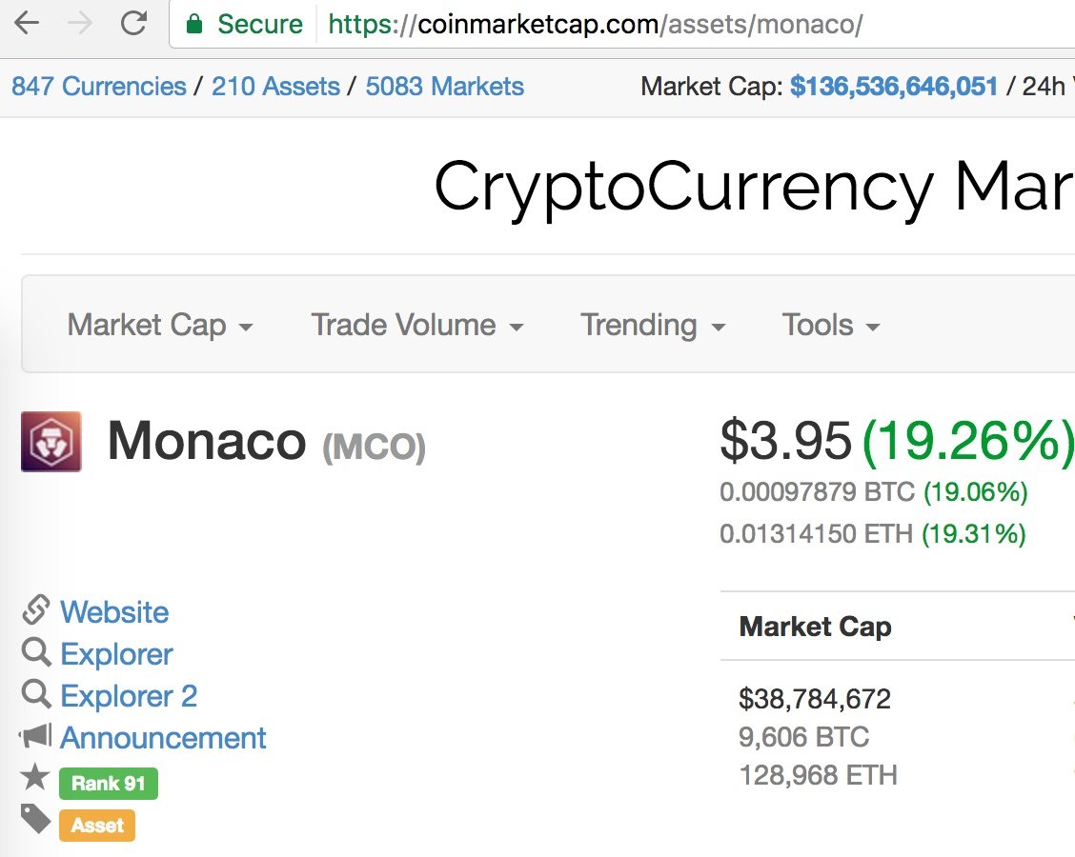Expand the Market Cap dropdown menu

(160, 325)
